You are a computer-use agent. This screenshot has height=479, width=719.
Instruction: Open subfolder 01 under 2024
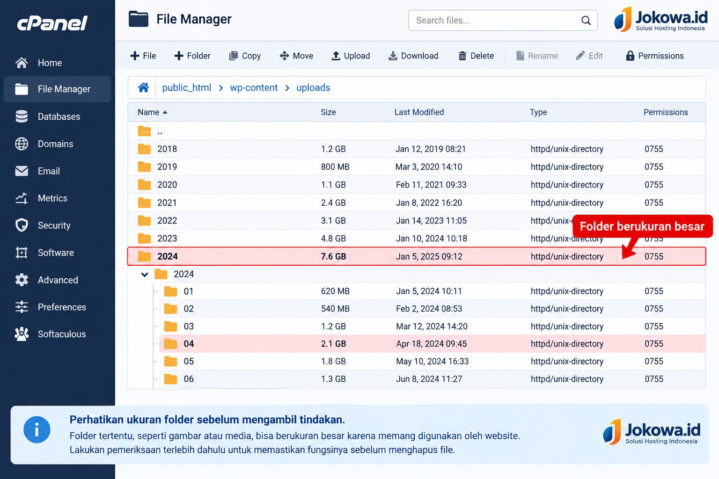coord(189,291)
